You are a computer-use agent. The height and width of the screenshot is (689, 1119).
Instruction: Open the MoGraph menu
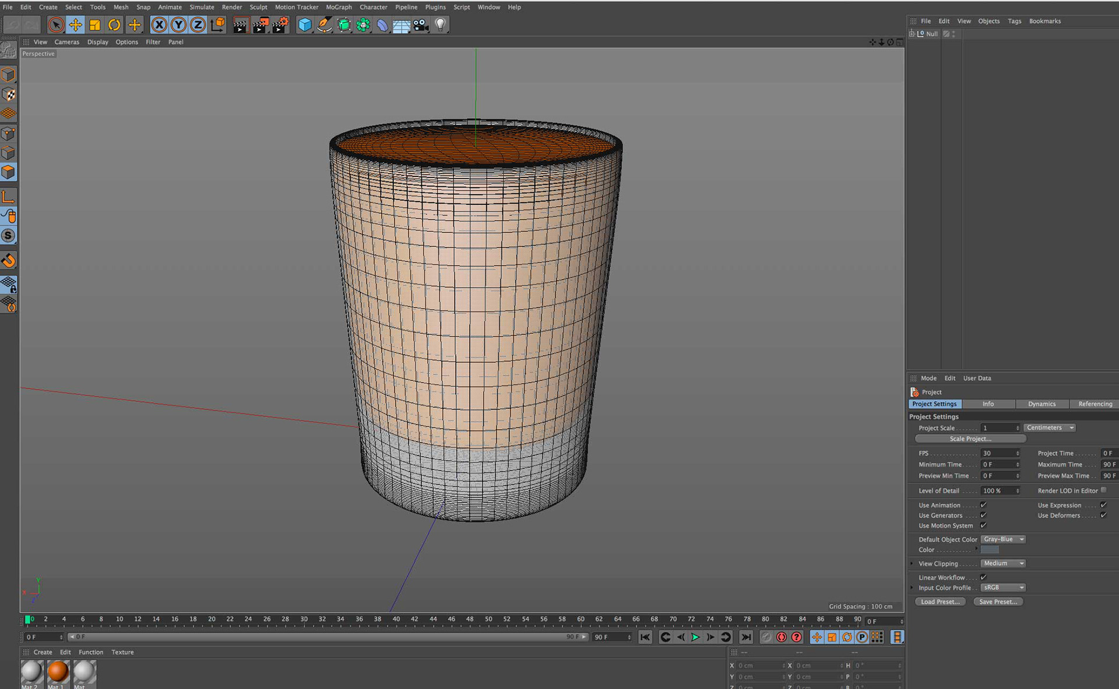click(x=339, y=7)
